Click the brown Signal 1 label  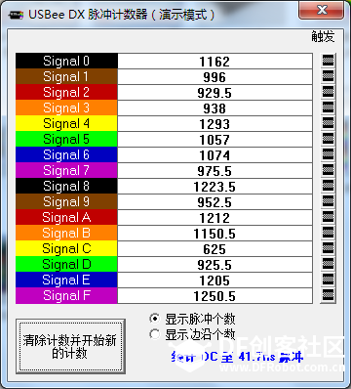(66, 76)
